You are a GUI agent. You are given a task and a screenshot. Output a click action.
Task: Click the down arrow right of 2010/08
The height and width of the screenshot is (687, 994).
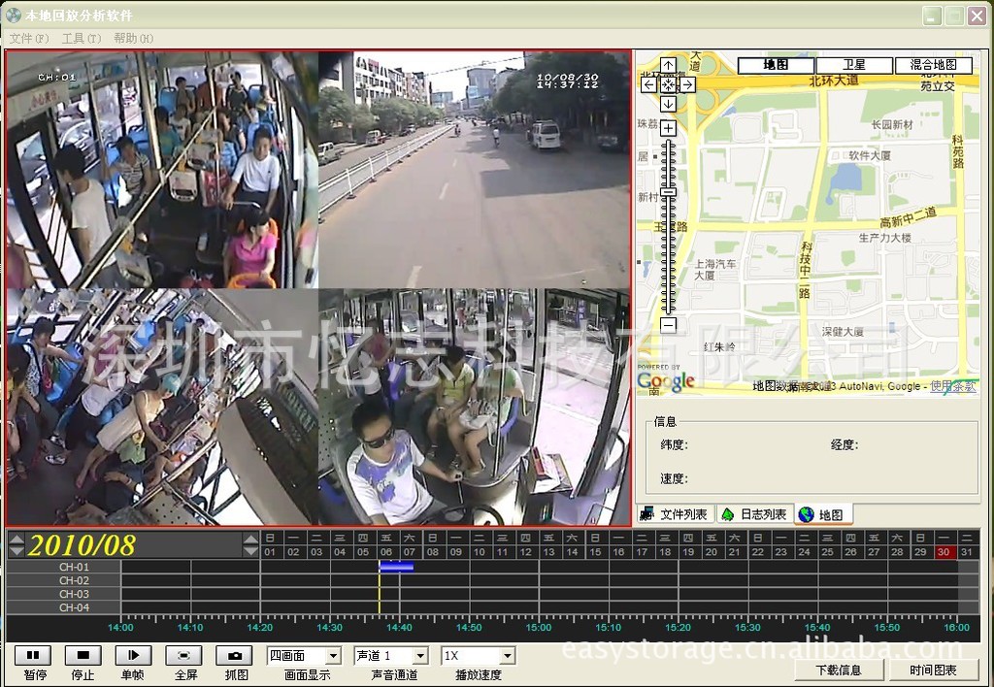(251, 551)
